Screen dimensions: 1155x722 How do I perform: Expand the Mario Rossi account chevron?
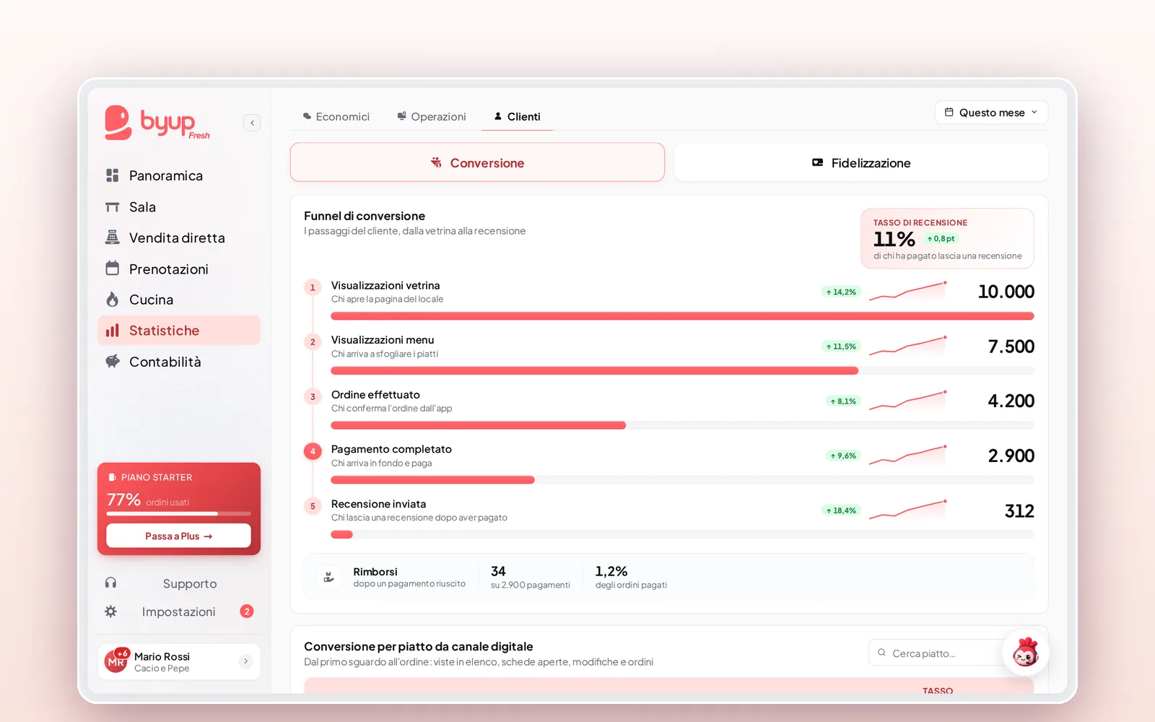click(245, 661)
